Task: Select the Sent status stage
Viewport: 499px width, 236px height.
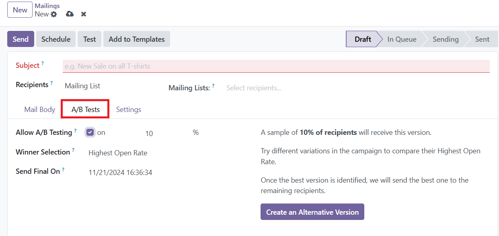Action: pyautogui.click(x=482, y=39)
